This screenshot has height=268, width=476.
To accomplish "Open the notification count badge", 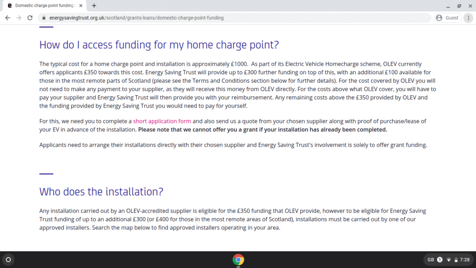I will pyautogui.click(x=439, y=260).
